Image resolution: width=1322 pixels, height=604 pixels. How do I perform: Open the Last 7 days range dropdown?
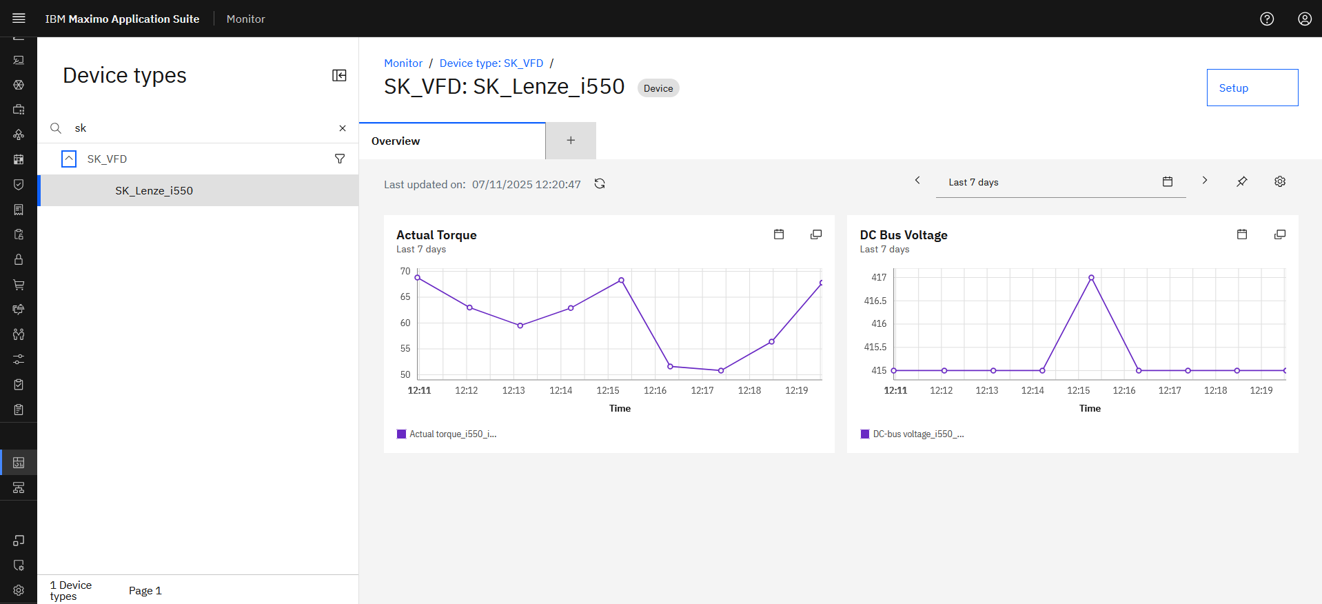point(1061,182)
